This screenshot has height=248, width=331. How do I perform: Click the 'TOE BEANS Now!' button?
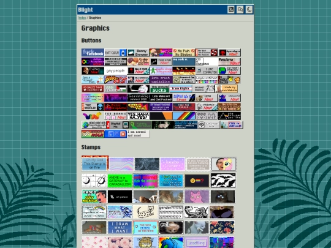point(116,116)
